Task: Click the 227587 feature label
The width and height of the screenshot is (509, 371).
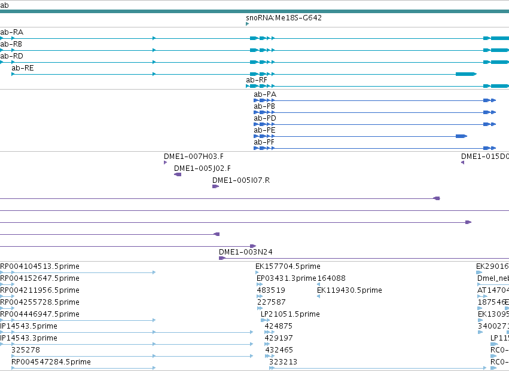Action: point(272,302)
